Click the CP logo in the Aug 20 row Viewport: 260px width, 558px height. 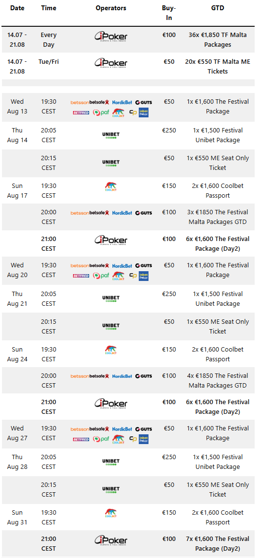(x=133, y=276)
